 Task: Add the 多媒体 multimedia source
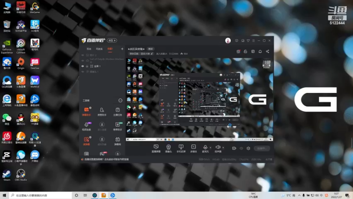[x=193, y=149]
